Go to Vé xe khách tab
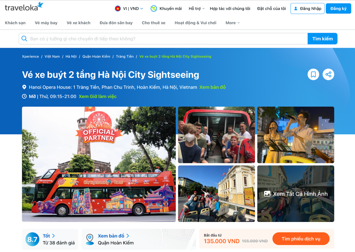 point(78,23)
